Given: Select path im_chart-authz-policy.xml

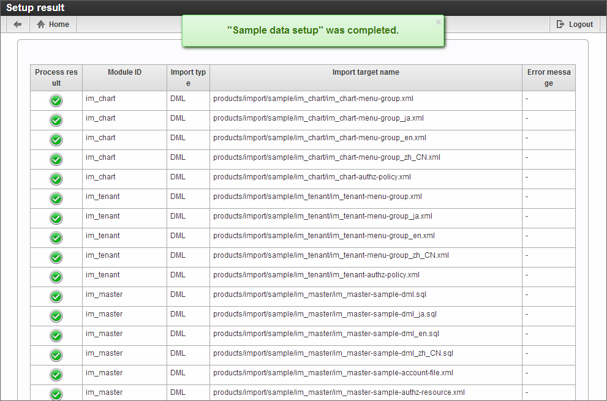Looking at the screenshot, I should [312, 177].
